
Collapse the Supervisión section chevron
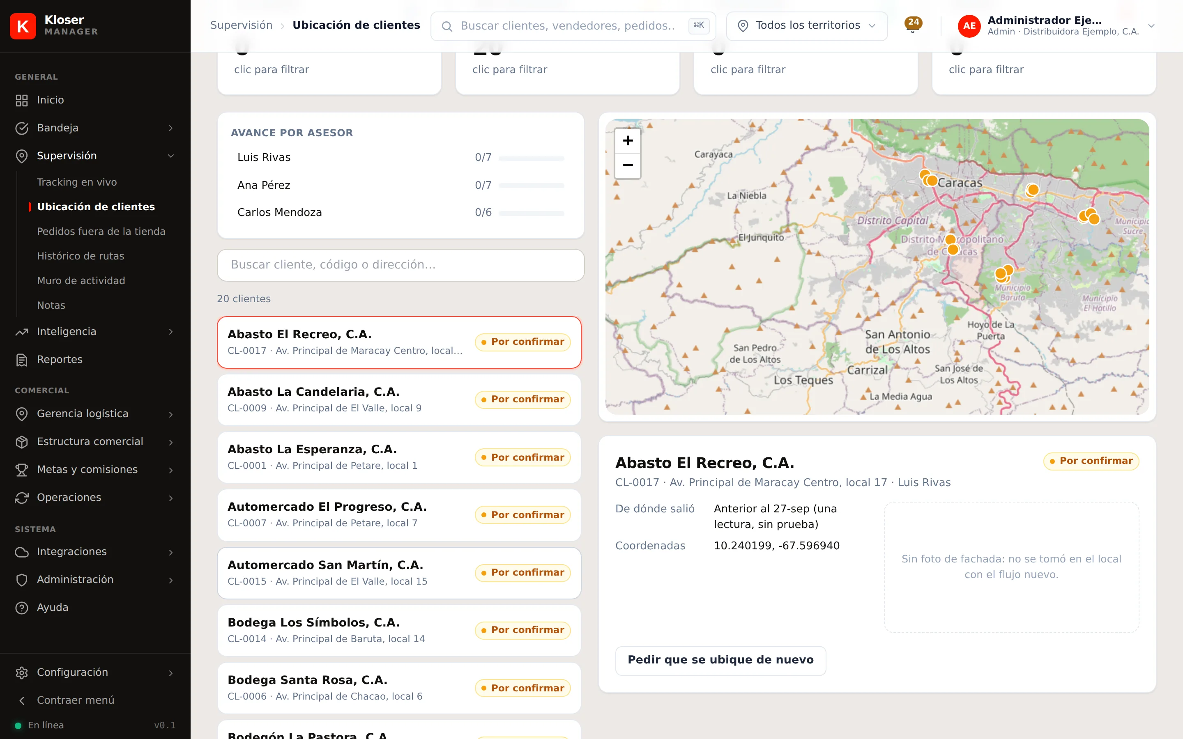point(170,156)
